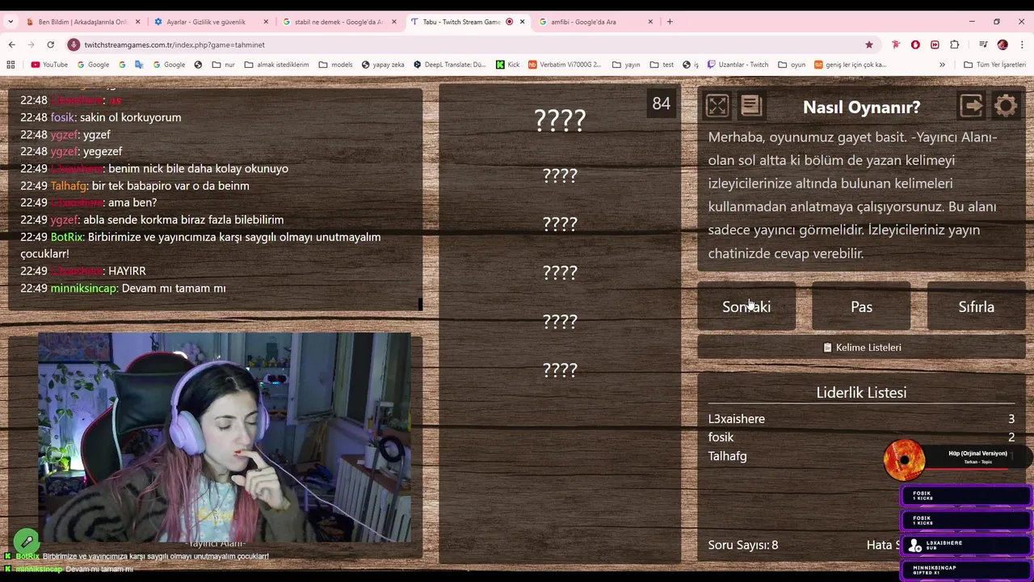1034x582 pixels.
Task: Click the streamer webcam video
Action: click(x=225, y=437)
